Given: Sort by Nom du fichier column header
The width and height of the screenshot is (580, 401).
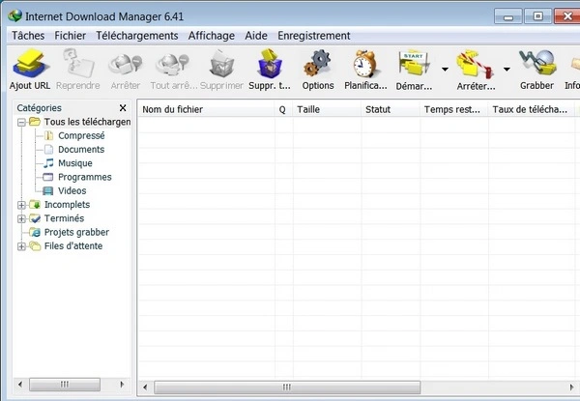Looking at the screenshot, I should point(205,109).
